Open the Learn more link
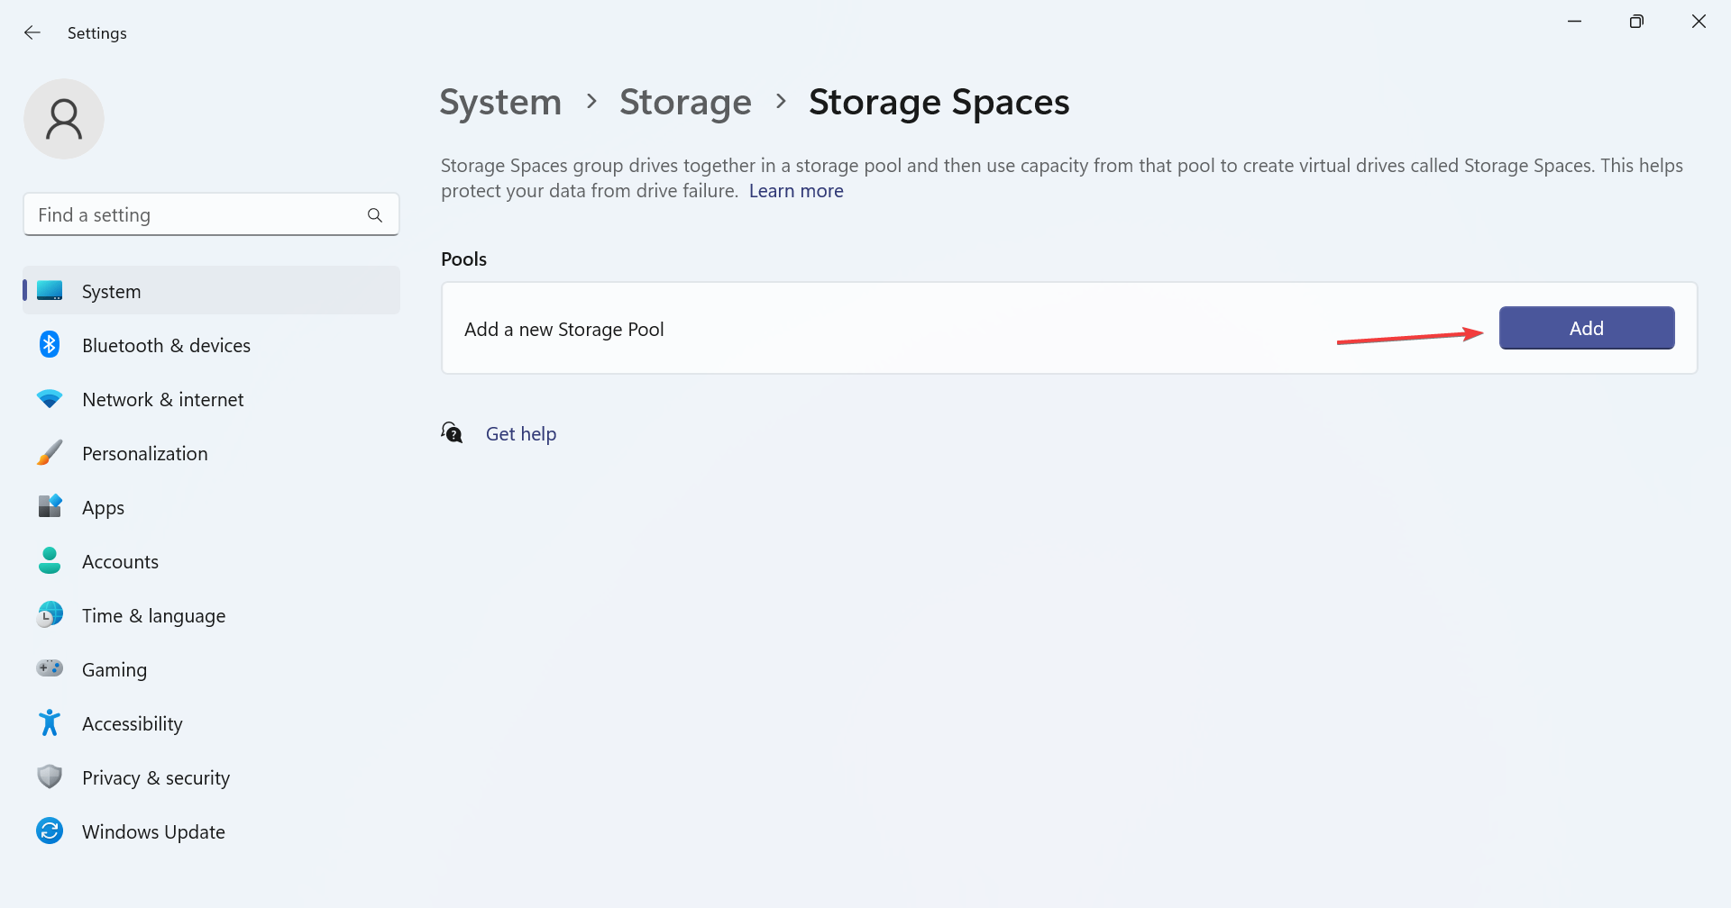The width and height of the screenshot is (1731, 908). (x=796, y=191)
